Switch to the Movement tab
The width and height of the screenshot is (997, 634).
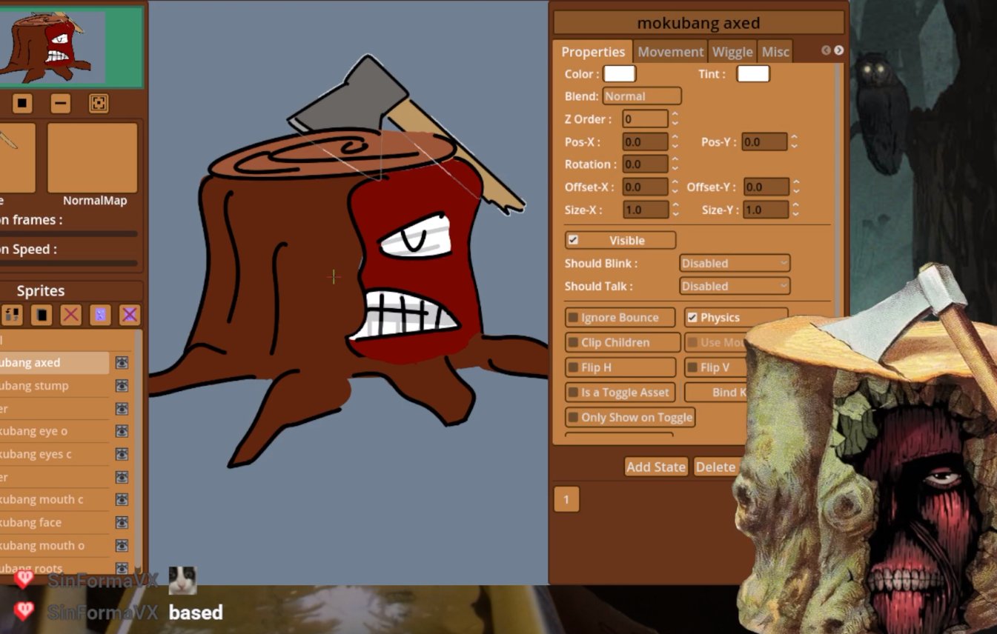[671, 52]
